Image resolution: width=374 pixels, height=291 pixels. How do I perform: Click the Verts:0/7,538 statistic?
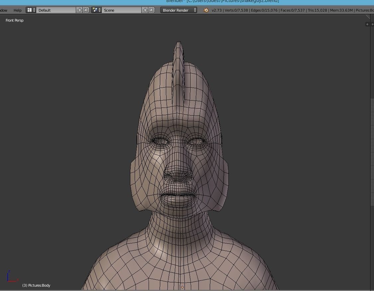click(236, 10)
